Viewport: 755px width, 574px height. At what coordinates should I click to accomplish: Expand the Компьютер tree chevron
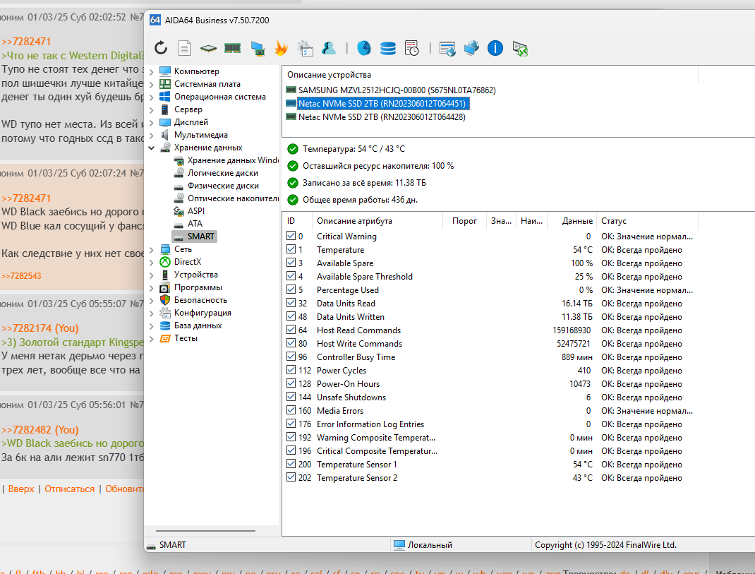tap(152, 72)
